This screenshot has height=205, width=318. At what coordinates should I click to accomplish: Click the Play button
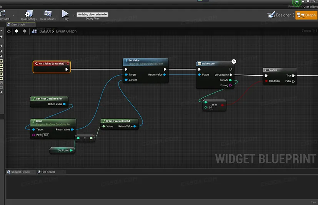coord(65,15)
